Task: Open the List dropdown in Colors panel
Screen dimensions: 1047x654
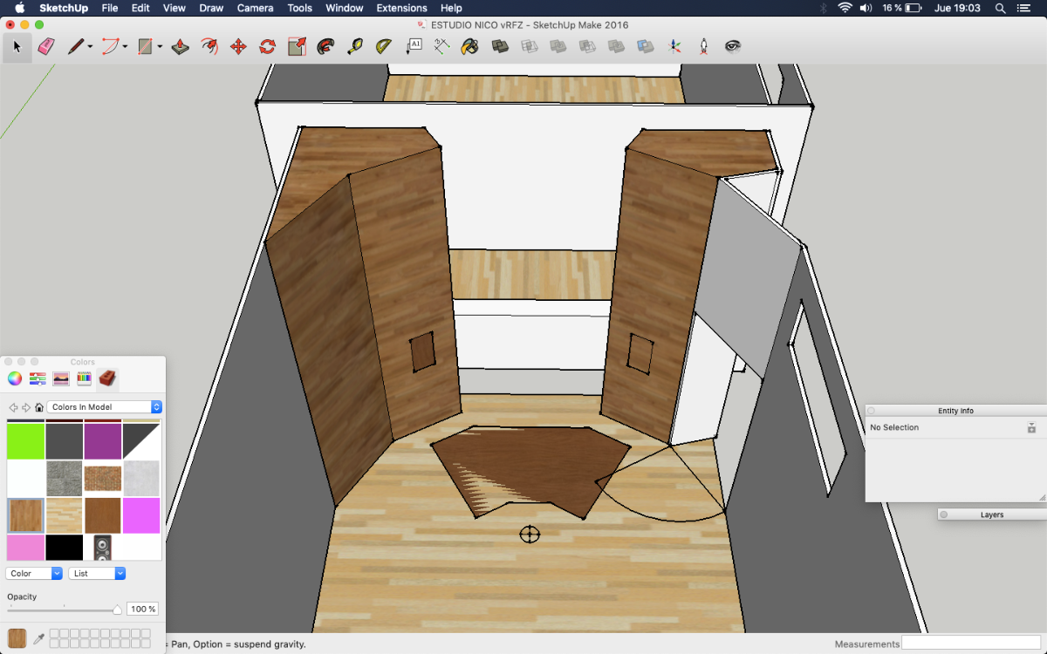Action: point(97,574)
